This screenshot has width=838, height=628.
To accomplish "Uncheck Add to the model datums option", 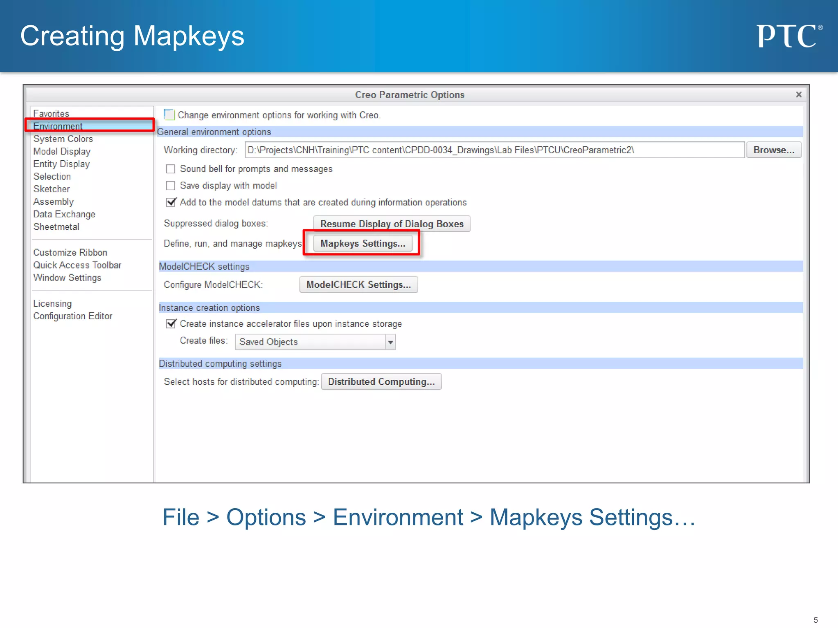I will [x=171, y=202].
